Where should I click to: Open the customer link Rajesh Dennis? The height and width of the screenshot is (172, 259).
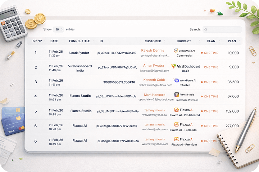pyautogui.click(x=153, y=51)
